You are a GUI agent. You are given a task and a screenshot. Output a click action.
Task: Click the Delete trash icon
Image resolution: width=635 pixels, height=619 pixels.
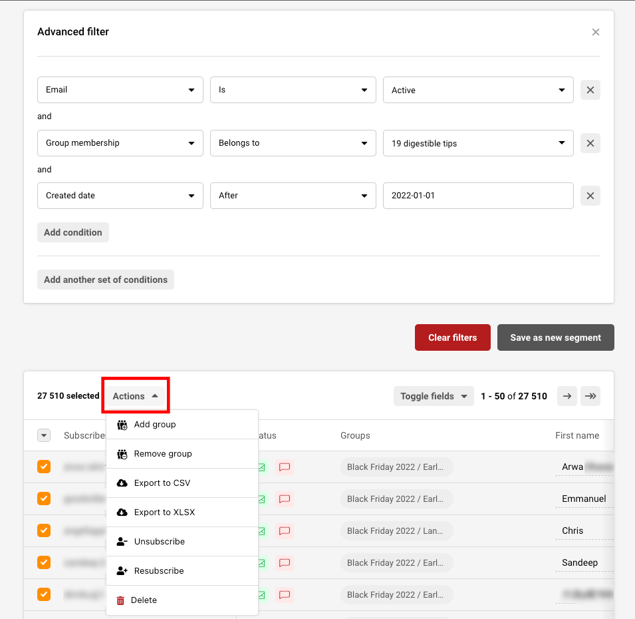(x=120, y=600)
